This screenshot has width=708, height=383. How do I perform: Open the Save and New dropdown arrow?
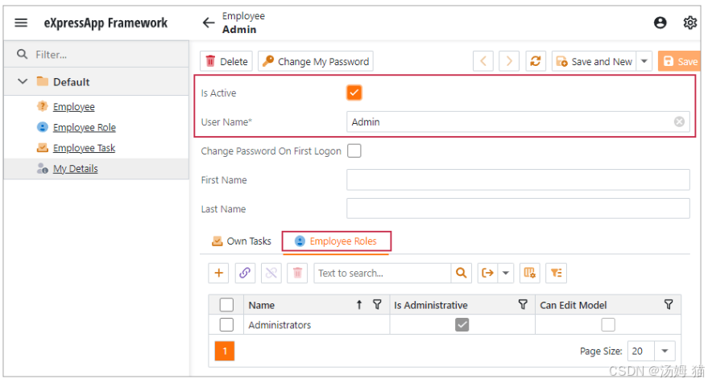[644, 61]
